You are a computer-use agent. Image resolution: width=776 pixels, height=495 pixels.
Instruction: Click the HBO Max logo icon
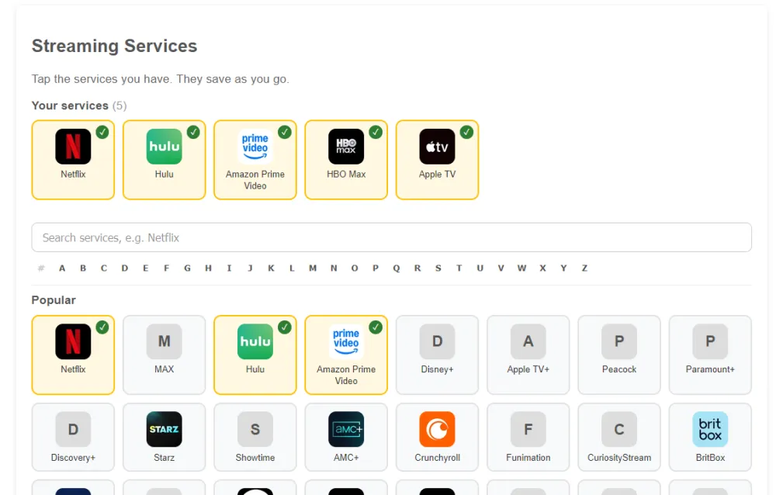(x=346, y=147)
